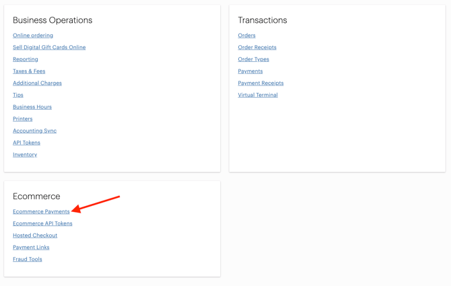View Order Receipts settings

(257, 48)
